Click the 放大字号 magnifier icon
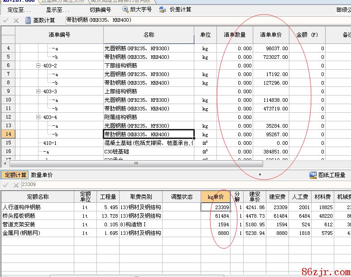Screen dimensions: 351x277 click(125, 10)
